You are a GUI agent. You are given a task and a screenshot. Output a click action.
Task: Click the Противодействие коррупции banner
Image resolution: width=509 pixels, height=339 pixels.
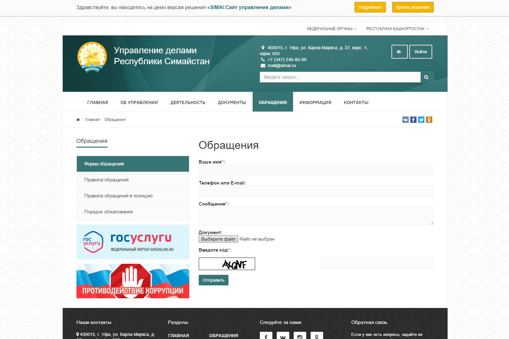[x=133, y=281]
